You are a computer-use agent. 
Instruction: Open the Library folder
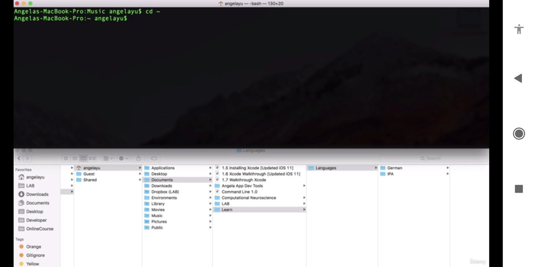point(177,204)
